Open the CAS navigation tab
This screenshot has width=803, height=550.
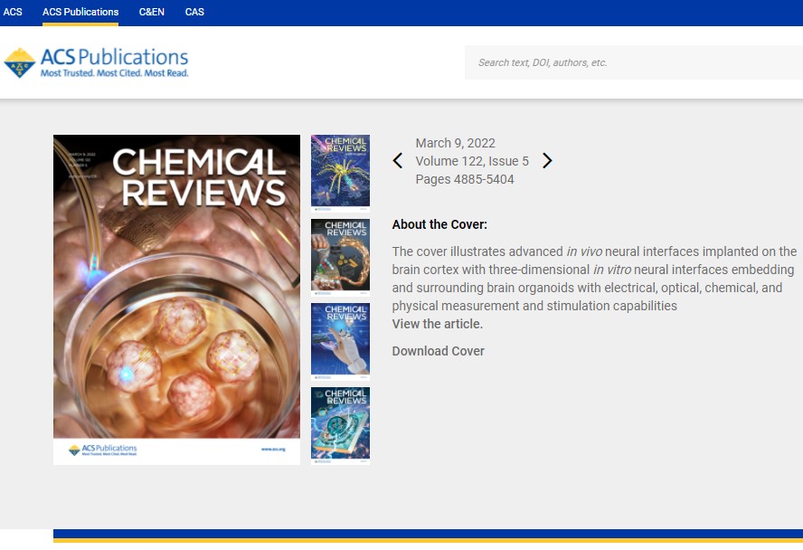[194, 12]
